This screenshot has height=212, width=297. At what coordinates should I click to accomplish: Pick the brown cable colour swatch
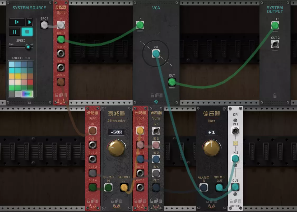click(30, 76)
